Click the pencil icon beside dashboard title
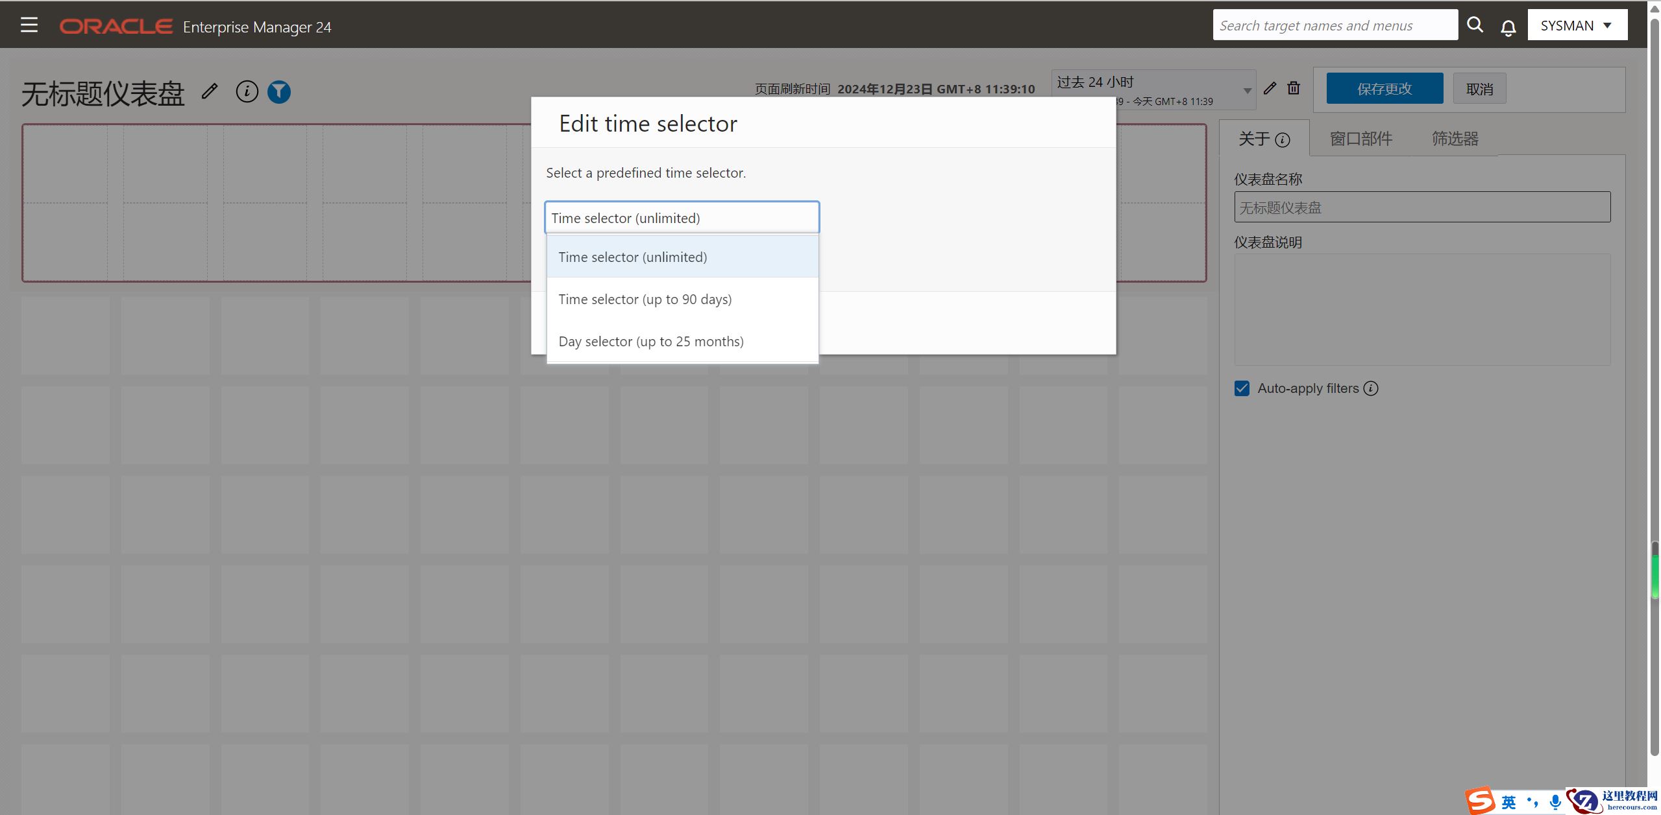 [209, 91]
